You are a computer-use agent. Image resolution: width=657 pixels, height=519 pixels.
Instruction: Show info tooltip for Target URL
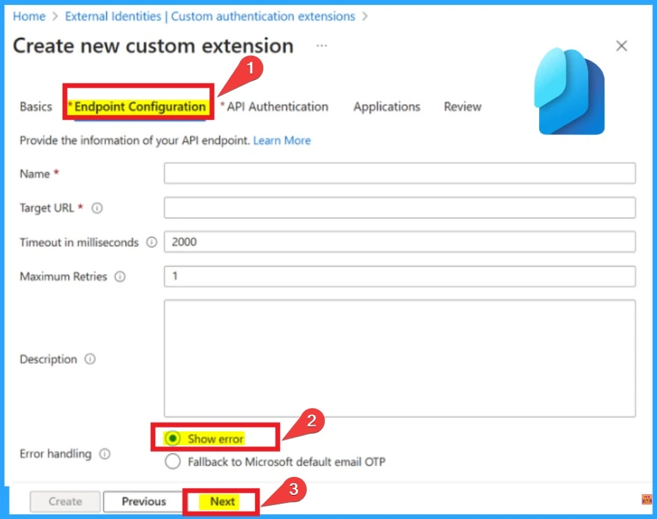97,208
